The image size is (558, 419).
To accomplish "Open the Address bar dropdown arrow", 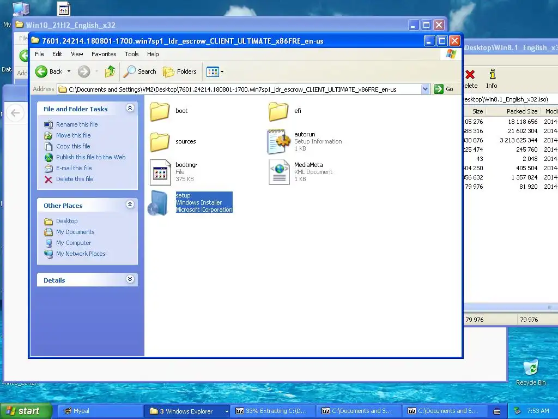I will [425, 89].
